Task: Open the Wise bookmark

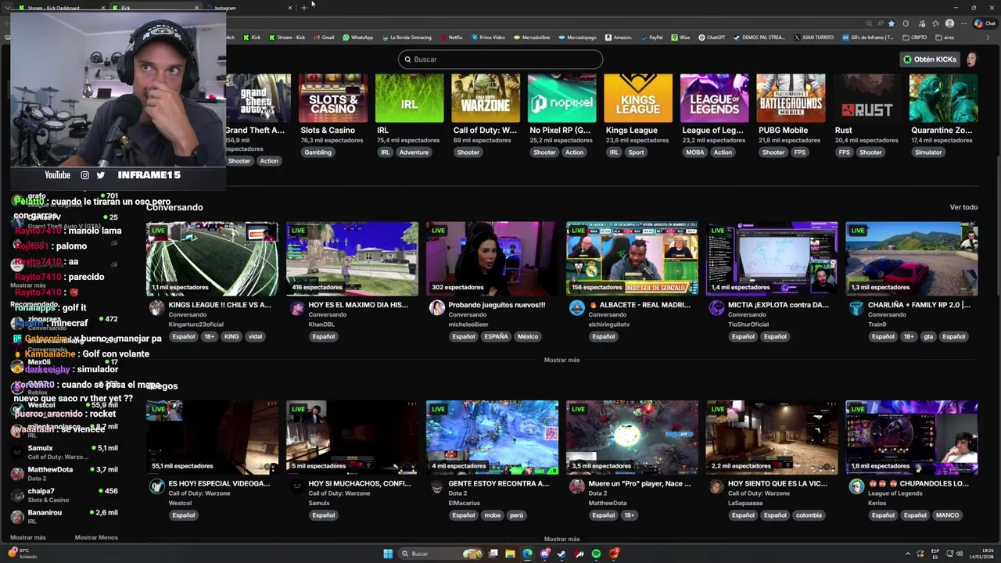Action: pos(681,38)
